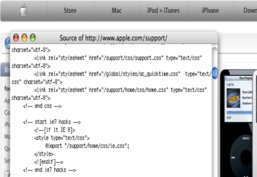Screen dimensions: 257x177
Task: Click the support.css stylesheet link line
Action: point(118,58)
